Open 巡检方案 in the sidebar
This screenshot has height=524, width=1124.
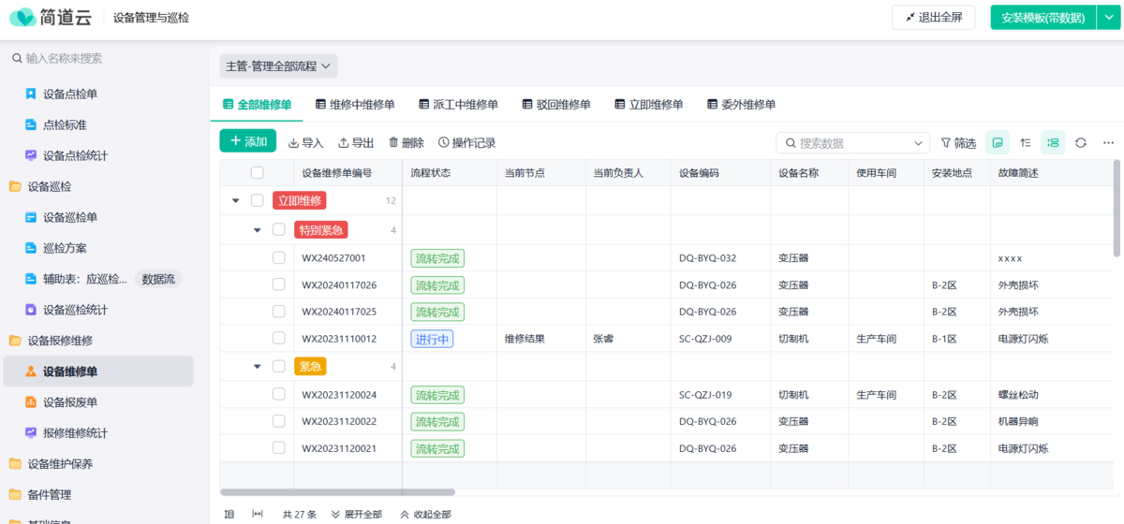coord(56,248)
